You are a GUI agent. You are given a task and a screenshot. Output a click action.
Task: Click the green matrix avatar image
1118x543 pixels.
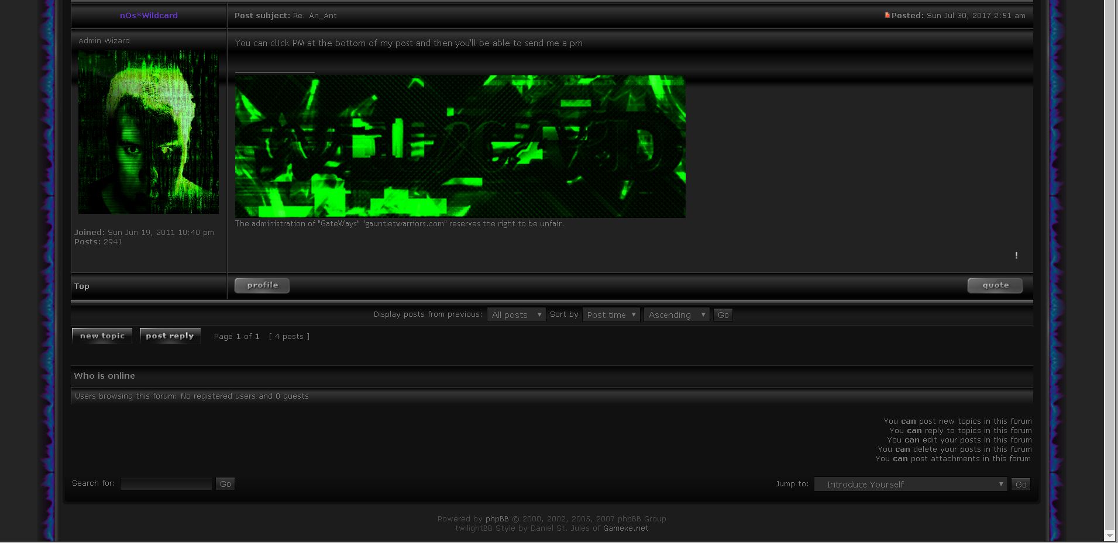(x=149, y=132)
